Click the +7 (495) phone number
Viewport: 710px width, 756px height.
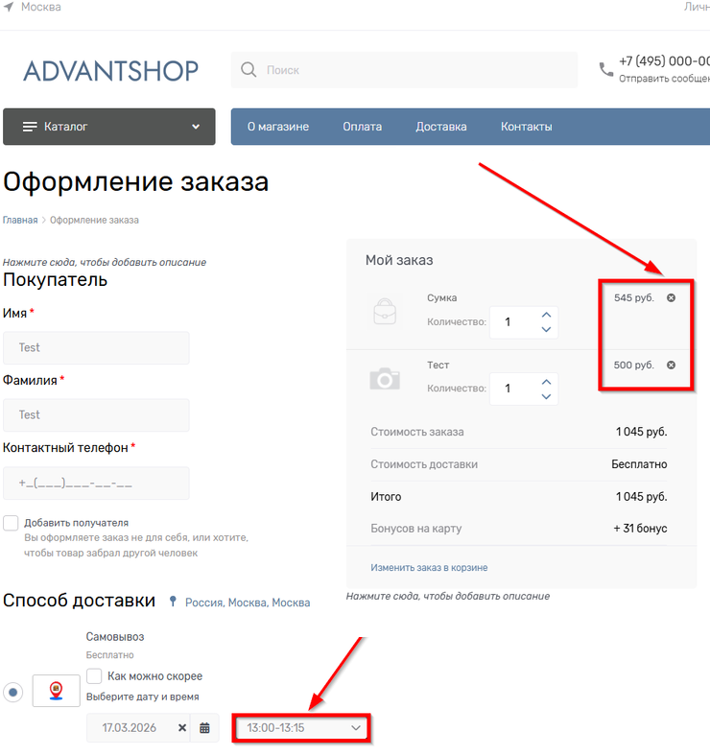pyautogui.click(x=664, y=61)
